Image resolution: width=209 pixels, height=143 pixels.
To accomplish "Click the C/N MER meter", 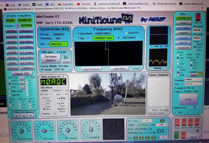I will [x=91, y=130].
